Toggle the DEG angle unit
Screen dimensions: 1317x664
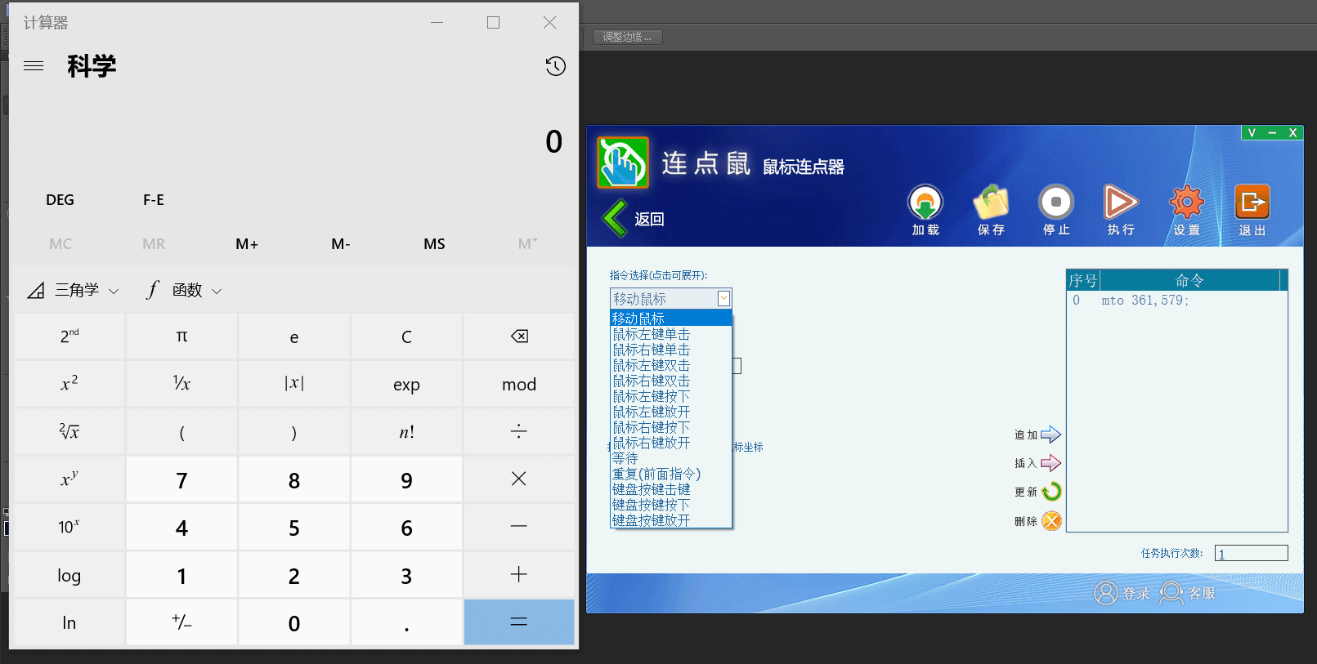60,200
